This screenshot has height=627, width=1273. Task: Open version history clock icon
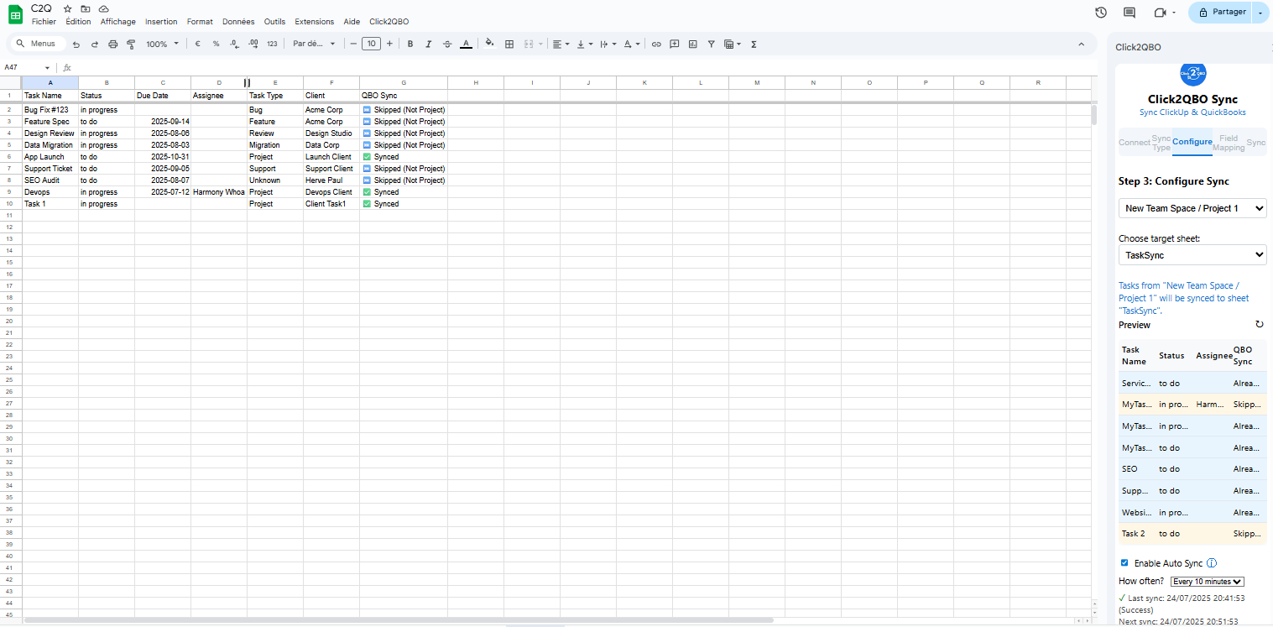click(x=1101, y=13)
